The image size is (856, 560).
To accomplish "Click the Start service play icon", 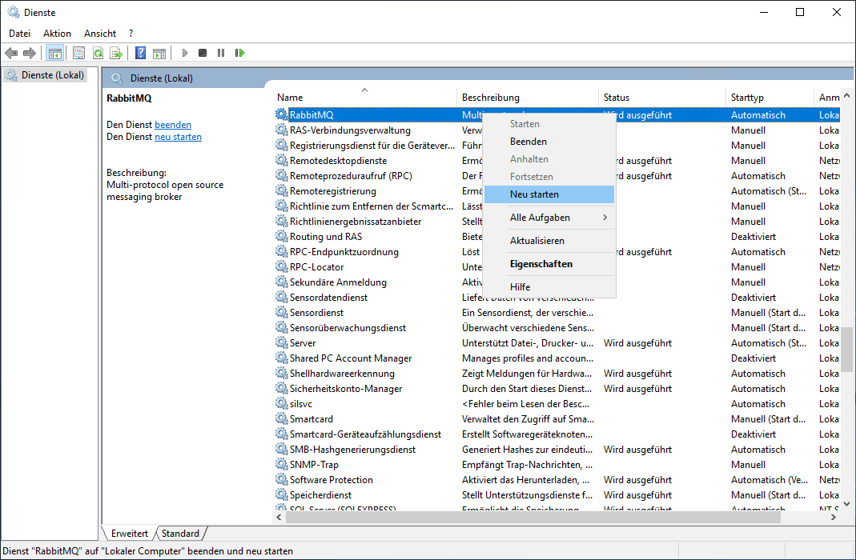I will [184, 53].
